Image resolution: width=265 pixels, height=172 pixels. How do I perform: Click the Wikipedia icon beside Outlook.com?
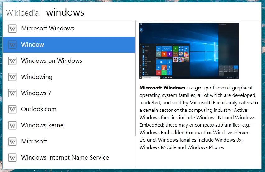click(x=12, y=109)
